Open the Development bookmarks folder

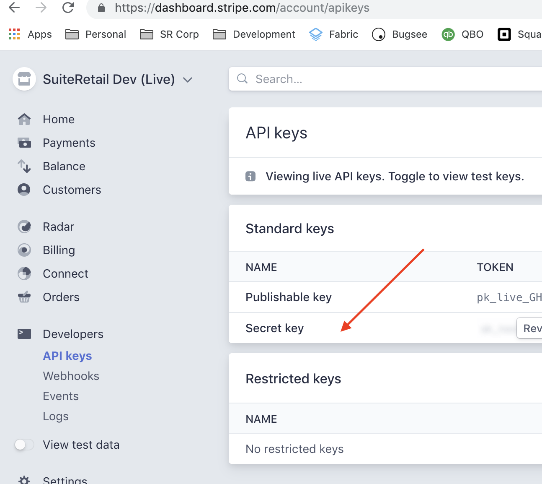(x=254, y=34)
